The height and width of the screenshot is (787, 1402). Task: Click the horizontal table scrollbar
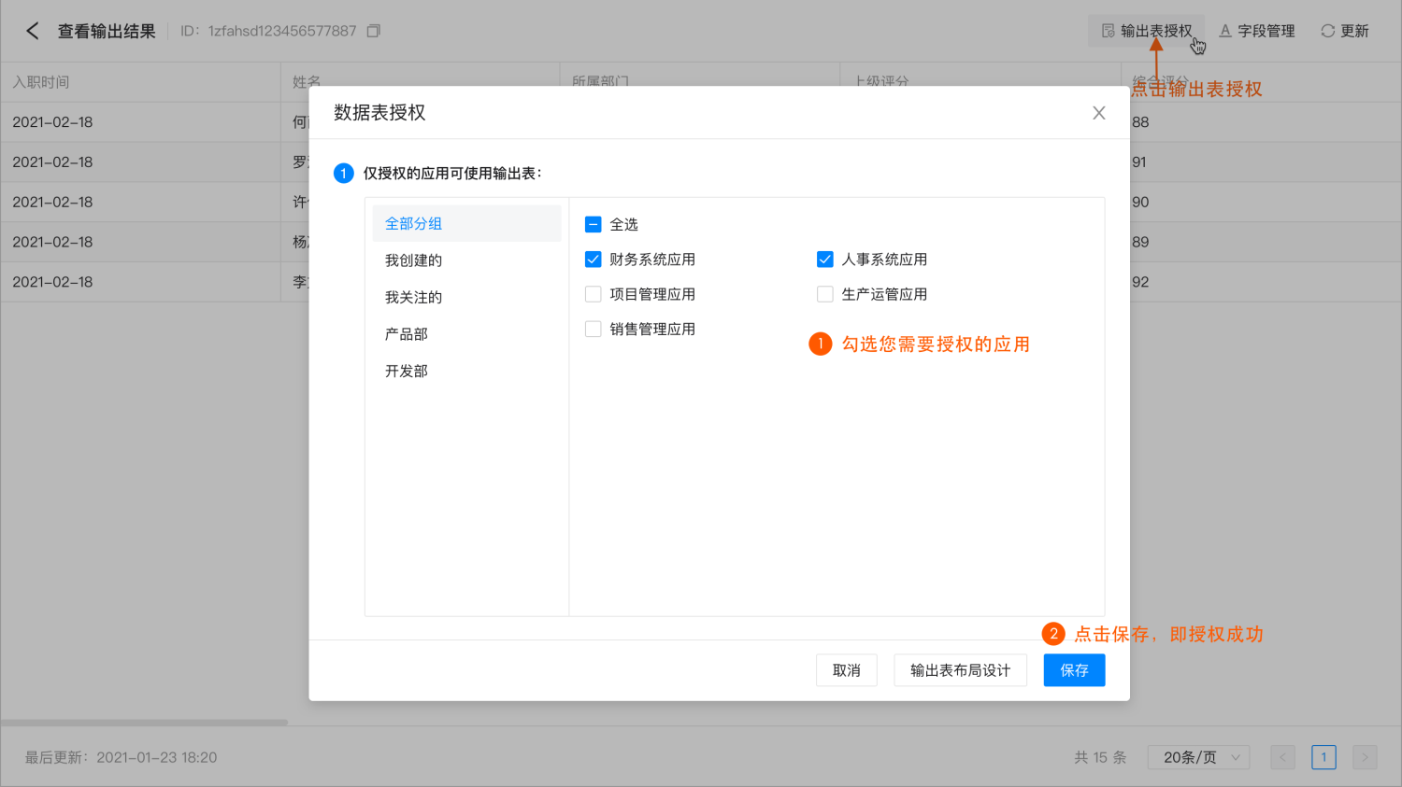144,723
